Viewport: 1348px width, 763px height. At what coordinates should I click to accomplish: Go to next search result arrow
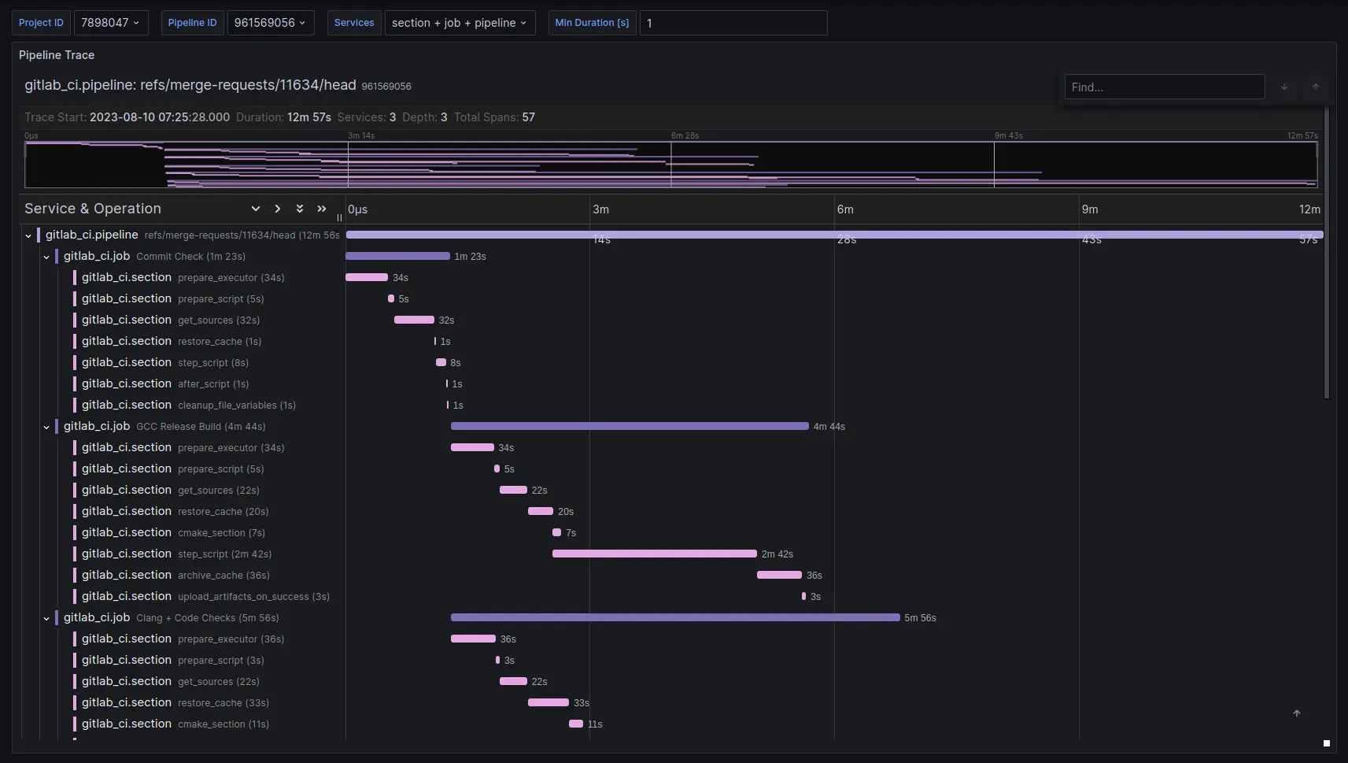(1284, 87)
